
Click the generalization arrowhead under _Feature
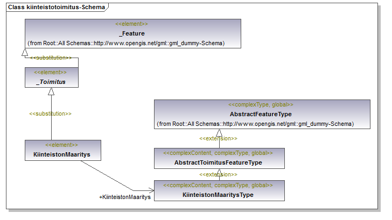25,52
